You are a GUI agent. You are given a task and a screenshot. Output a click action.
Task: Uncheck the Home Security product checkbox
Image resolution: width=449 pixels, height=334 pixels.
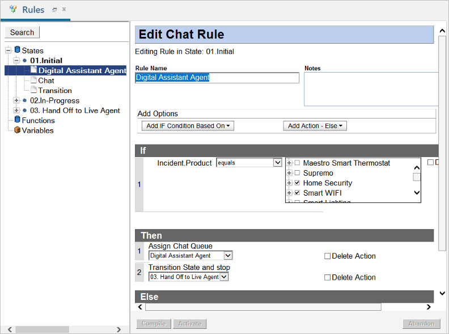[x=297, y=183]
